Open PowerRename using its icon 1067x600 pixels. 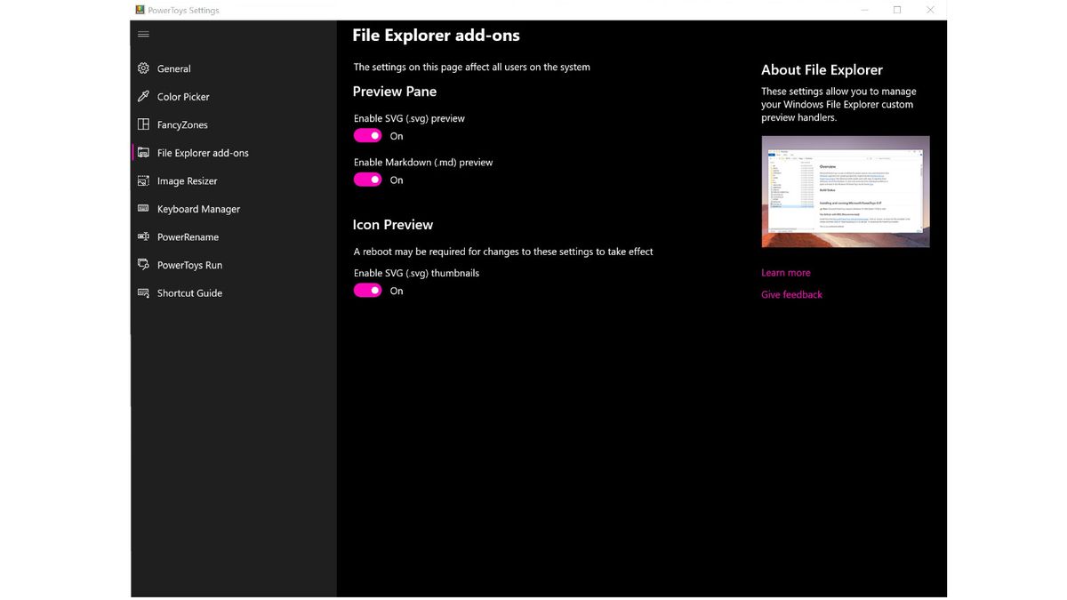coord(142,236)
